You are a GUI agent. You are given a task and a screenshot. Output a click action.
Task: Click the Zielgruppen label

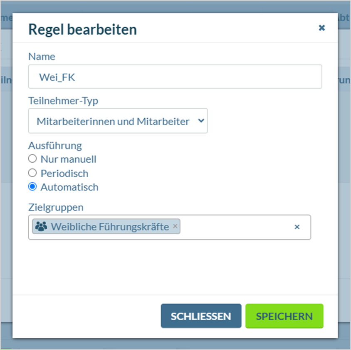[56, 207]
